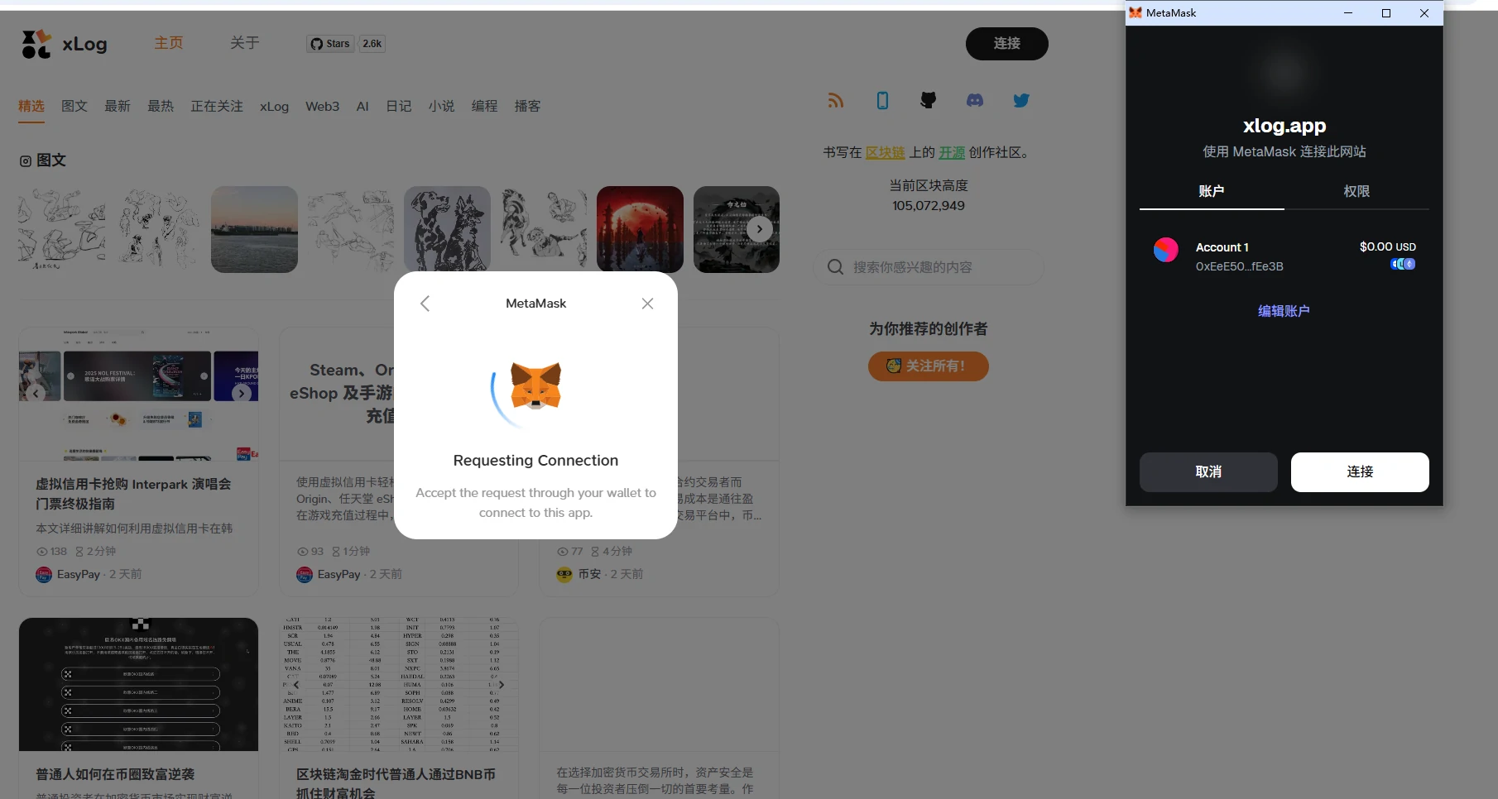1498x799 pixels.
Task: Open the GitHub cat icon link
Action: [929, 100]
